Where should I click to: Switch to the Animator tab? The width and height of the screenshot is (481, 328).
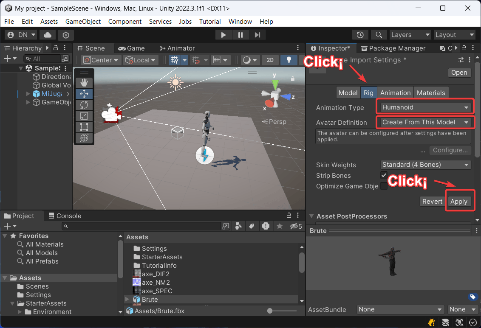177,48
